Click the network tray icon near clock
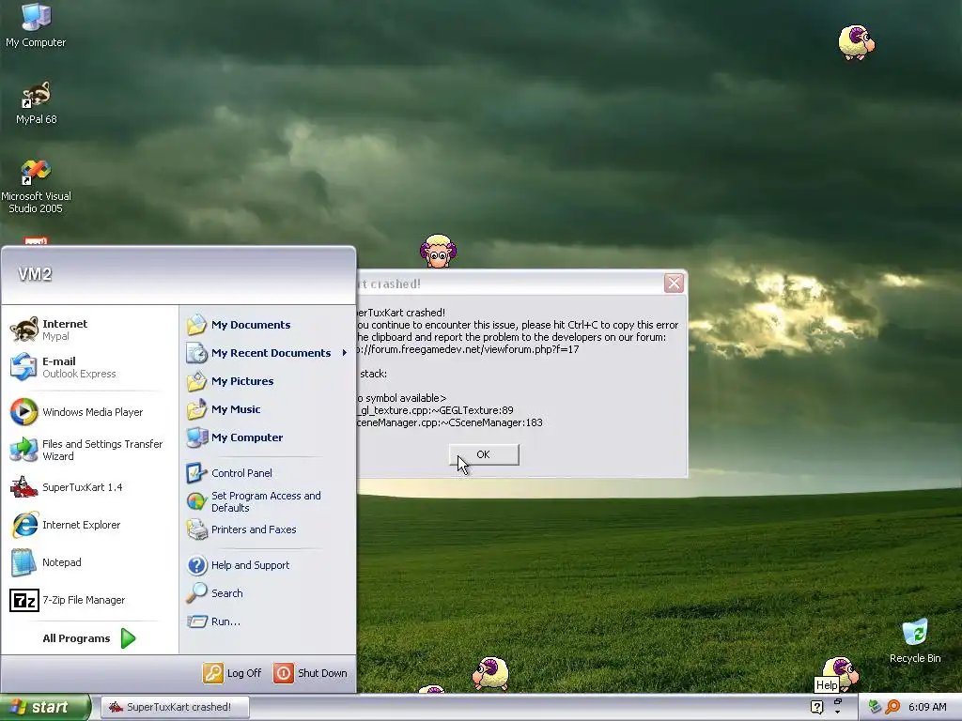This screenshot has width=962, height=721. click(x=875, y=707)
